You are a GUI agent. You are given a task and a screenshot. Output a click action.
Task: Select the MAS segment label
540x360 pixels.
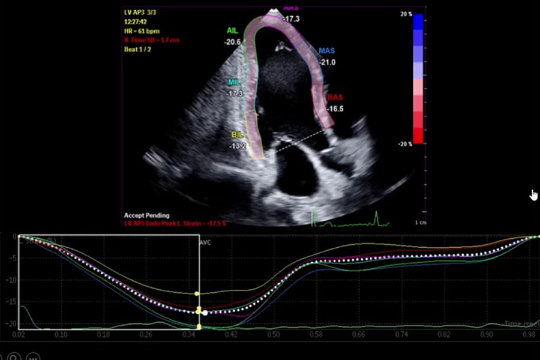pos(327,52)
